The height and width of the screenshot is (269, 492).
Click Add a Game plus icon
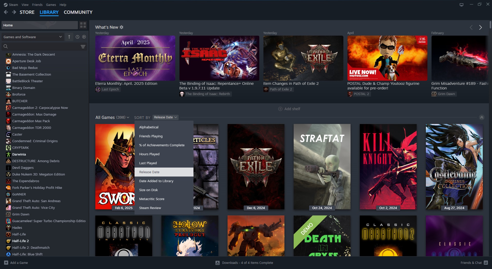coord(6,263)
